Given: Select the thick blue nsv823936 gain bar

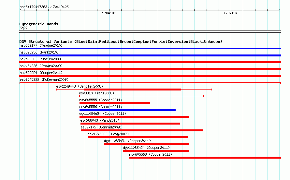Looking at the screenshot, I should click(150, 55).
